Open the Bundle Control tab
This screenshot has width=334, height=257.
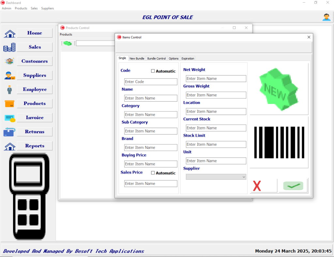click(x=156, y=59)
